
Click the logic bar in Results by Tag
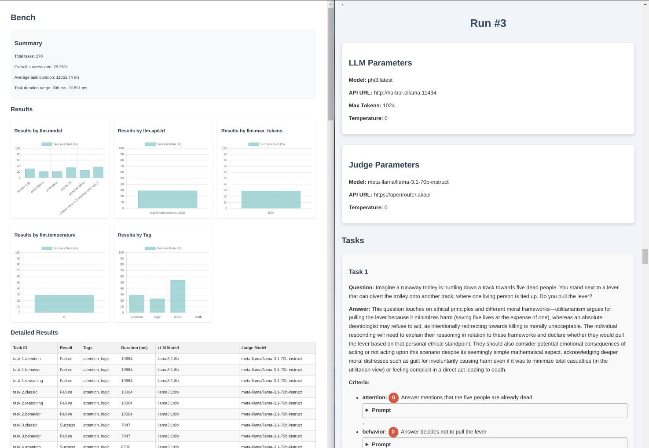pyautogui.click(x=157, y=306)
